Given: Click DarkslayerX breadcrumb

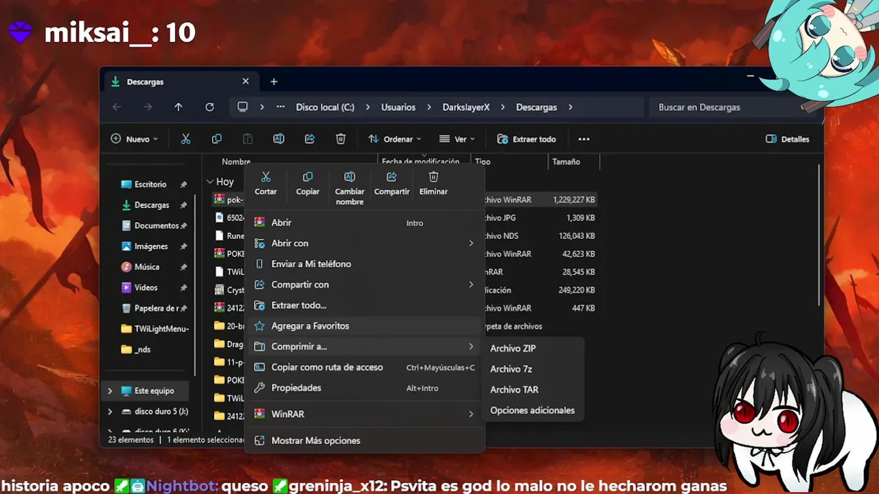Looking at the screenshot, I should (x=466, y=107).
